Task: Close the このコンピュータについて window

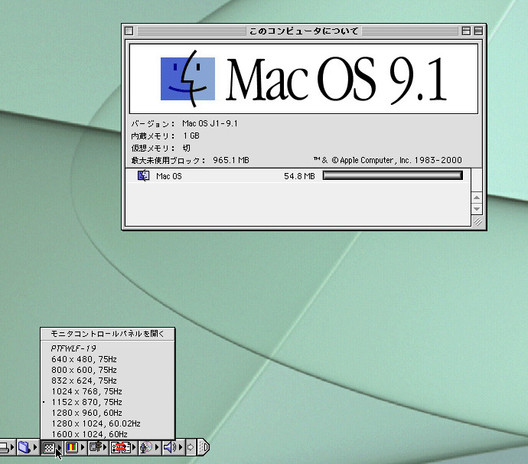Action: (129, 31)
